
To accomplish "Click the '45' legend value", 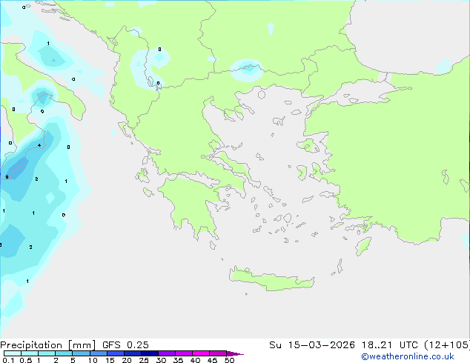I will pyautogui.click(x=212, y=360).
